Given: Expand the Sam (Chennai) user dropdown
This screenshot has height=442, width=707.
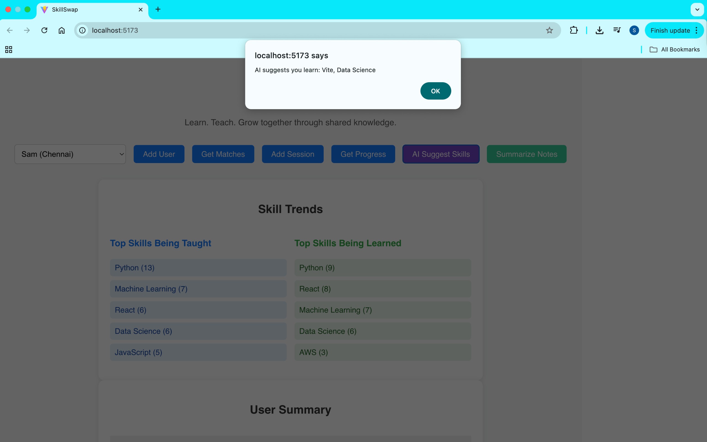Looking at the screenshot, I should 70,154.
